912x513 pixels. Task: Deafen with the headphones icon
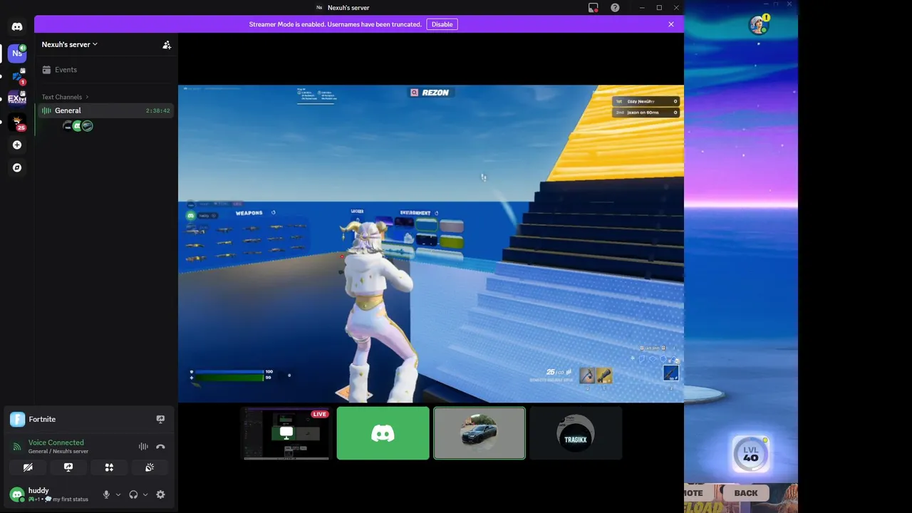point(133,494)
